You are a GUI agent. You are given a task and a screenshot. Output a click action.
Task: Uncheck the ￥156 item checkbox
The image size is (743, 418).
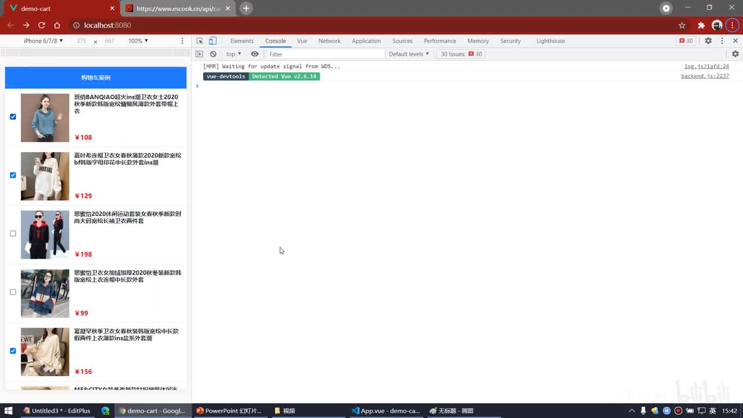click(13, 351)
